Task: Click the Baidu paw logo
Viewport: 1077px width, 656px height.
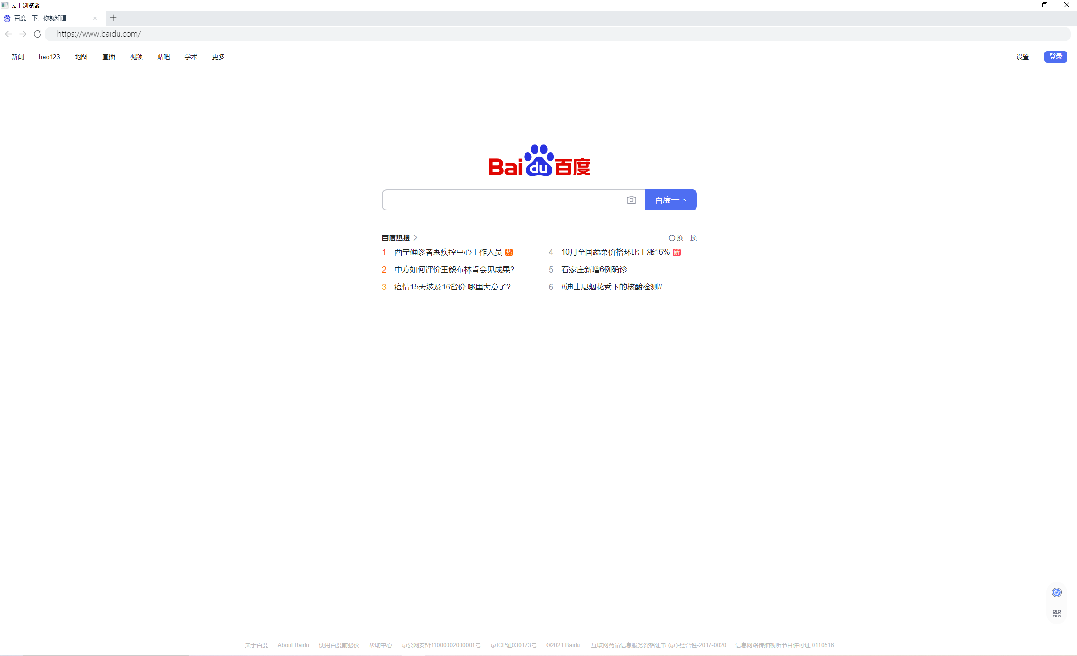Action: pos(539,157)
